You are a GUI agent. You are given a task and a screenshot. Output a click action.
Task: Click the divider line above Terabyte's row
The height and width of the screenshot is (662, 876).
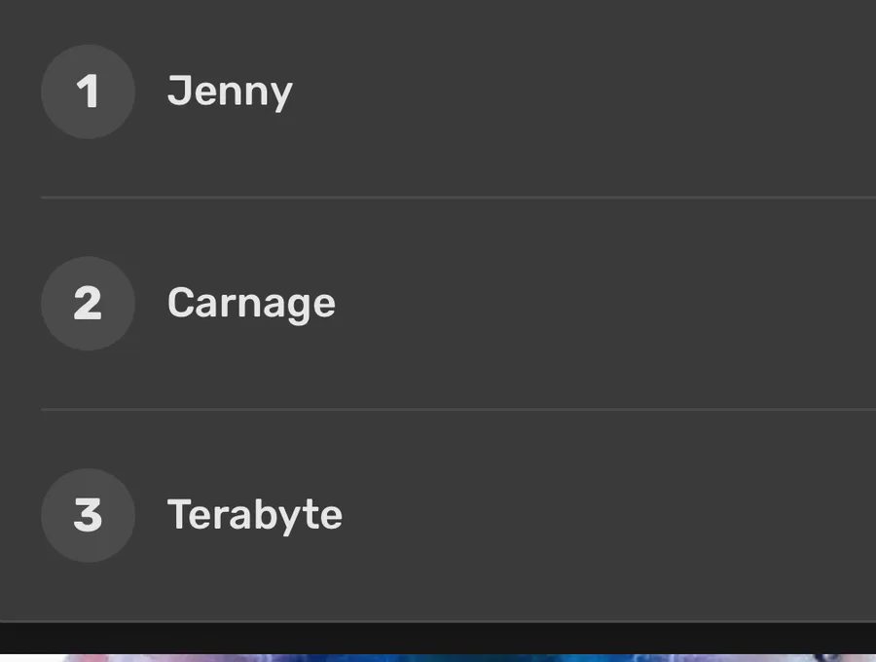tap(458, 410)
